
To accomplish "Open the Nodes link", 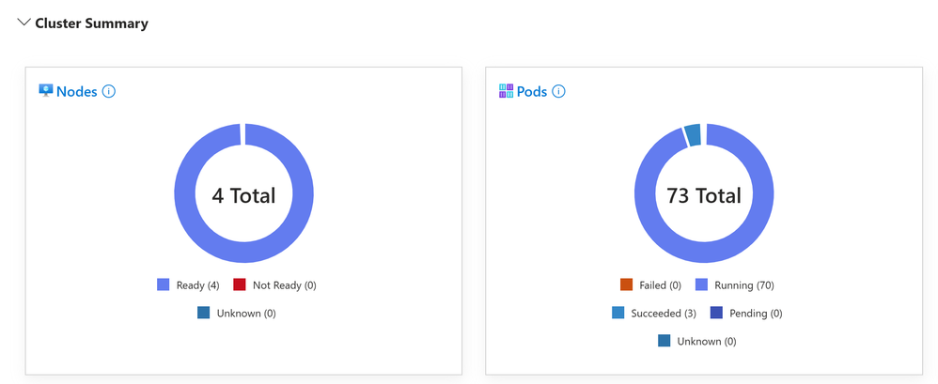I will [x=76, y=92].
